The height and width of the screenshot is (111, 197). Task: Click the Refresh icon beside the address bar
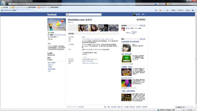(162, 4)
